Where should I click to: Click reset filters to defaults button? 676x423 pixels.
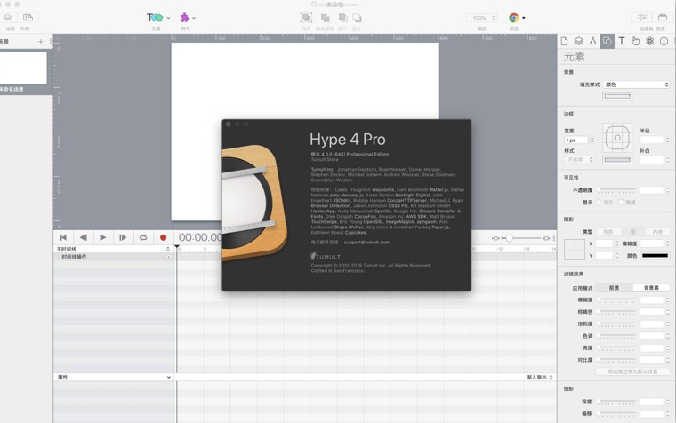pos(632,371)
